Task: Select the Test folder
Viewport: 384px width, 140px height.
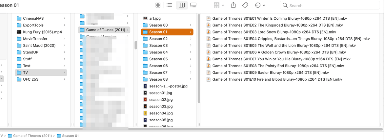Action: pyautogui.click(x=41, y=66)
